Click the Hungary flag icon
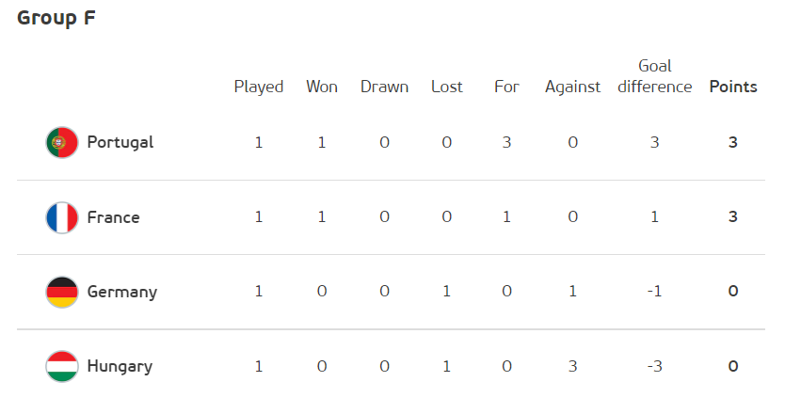This screenshot has width=785, height=398. (x=62, y=366)
